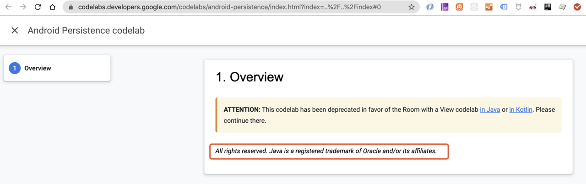The width and height of the screenshot is (586, 184).
Task: Open the red checkmark extension icon
Action: pos(577,7)
